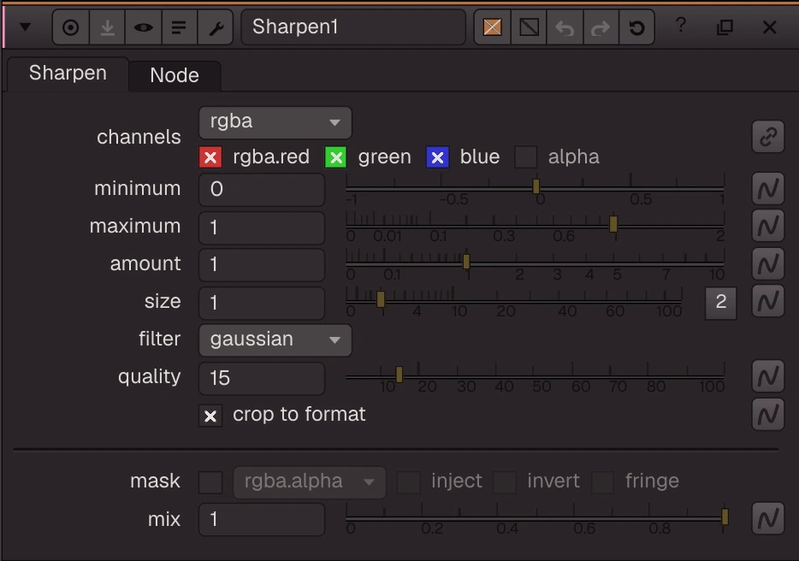Open the rgba channels dropdown
The height and width of the screenshot is (561, 799).
[x=275, y=122]
